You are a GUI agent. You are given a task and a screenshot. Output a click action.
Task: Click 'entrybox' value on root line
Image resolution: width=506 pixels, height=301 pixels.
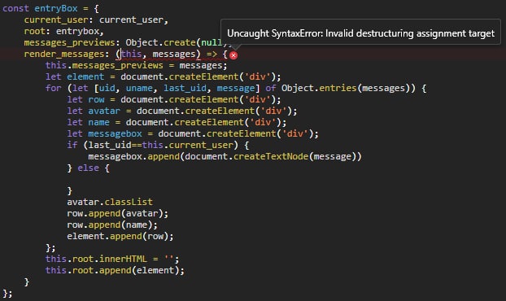coord(77,31)
